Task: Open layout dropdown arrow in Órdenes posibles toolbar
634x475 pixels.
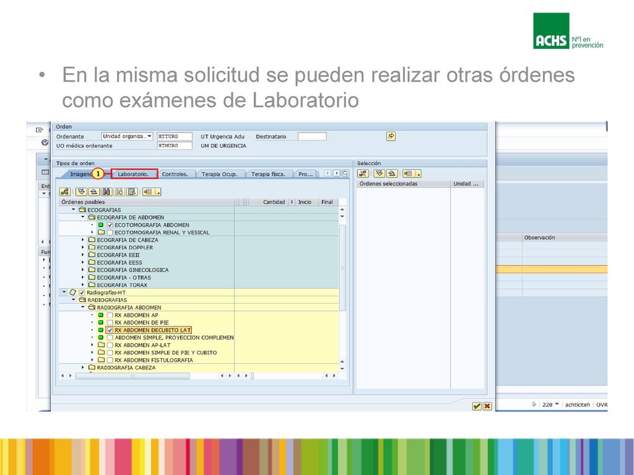Action: tap(158, 192)
